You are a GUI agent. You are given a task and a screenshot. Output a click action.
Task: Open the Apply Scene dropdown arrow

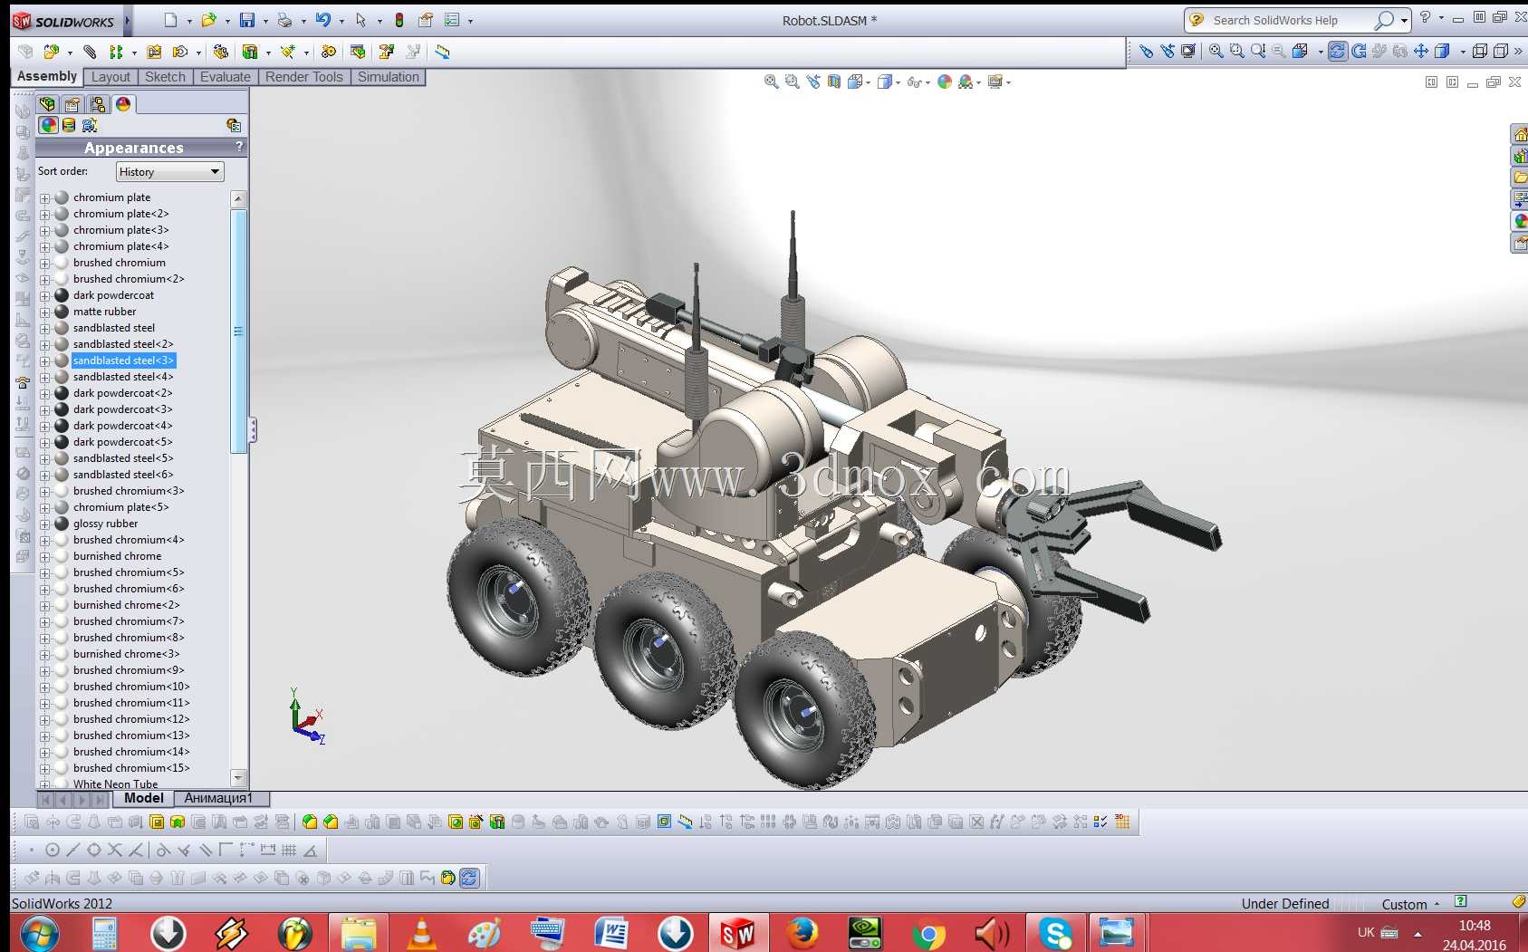coord(978,82)
